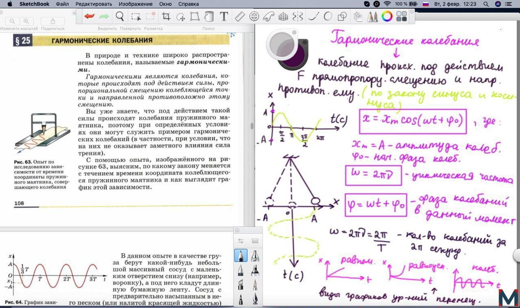
Task: Choose the dimmed selection tool next to Crop
Action: point(150,16)
